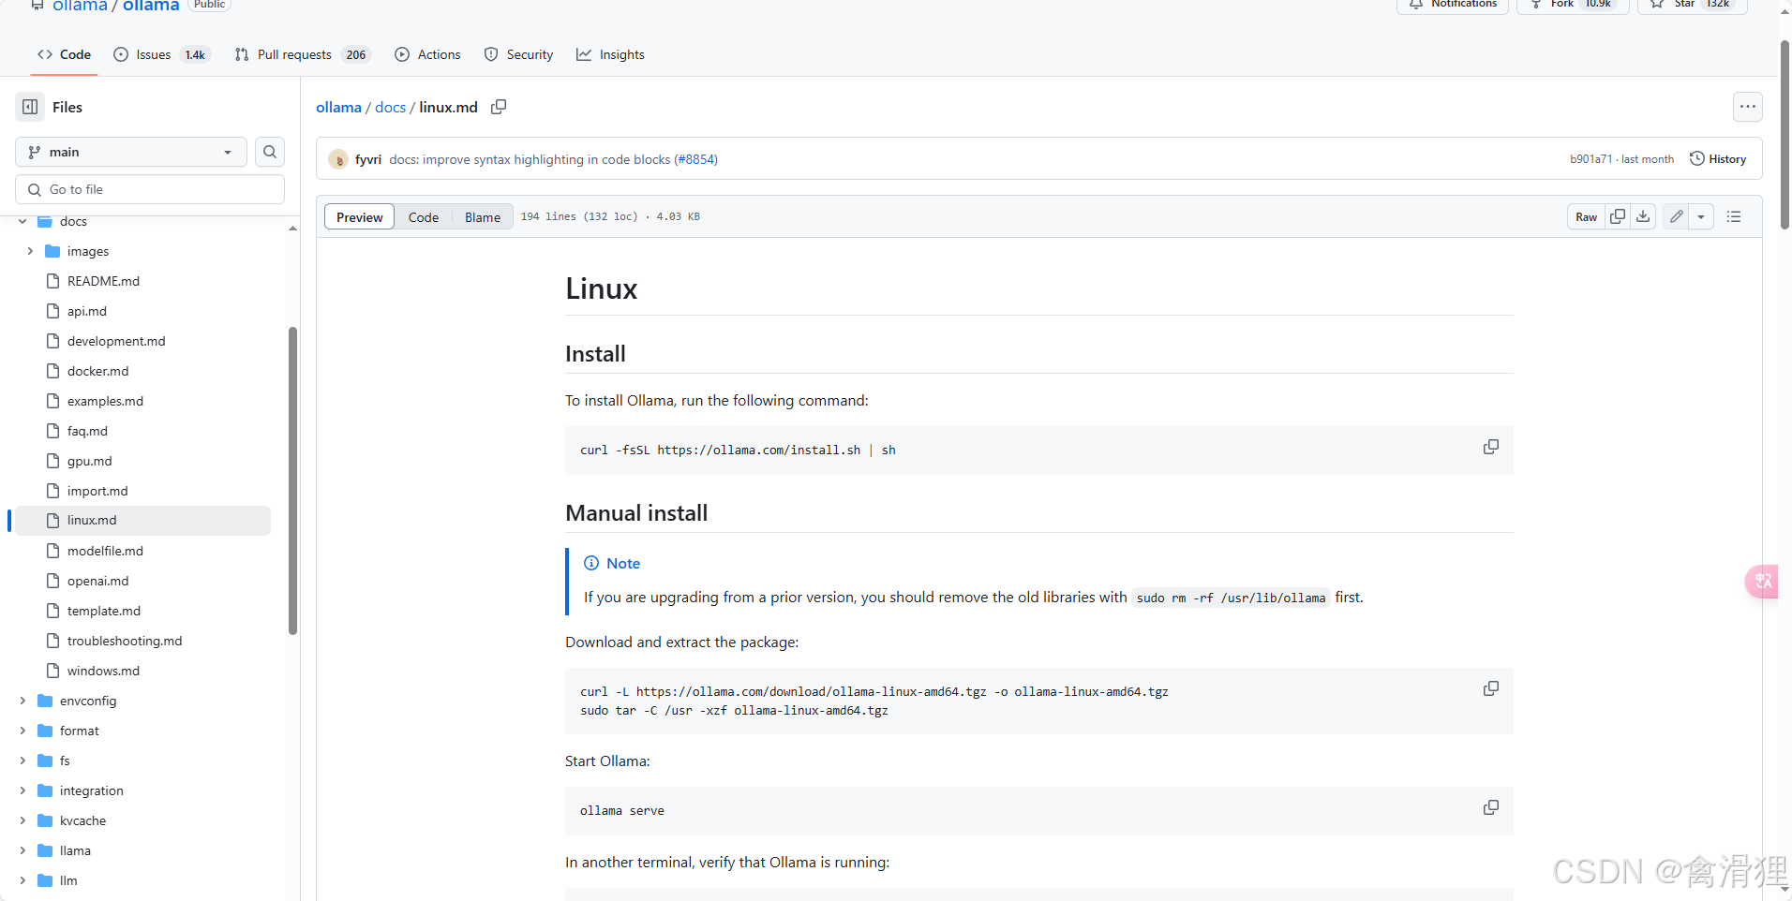
Task: Open README.md in docs folder
Action: tap(103, 281)
